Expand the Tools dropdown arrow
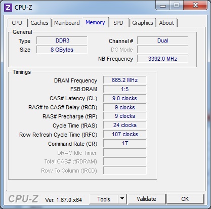Image resolution: width=211 pixels, height=209 pixels. (x=122, y=199)
